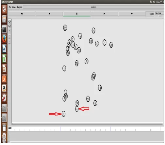Select node 1 in the topology
This screenshot has width=165, height=145.
pyautogui.click(x=64, y=68)
